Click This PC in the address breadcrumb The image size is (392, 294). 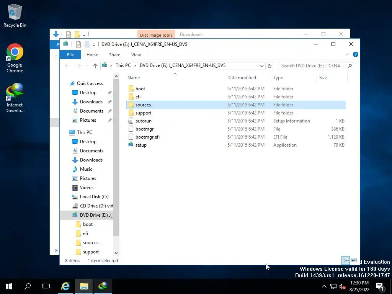[x=123, y=65]
